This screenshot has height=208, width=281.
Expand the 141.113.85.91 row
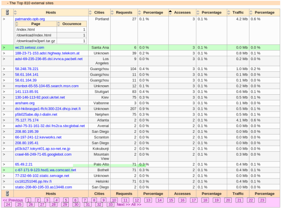(4, 92)
